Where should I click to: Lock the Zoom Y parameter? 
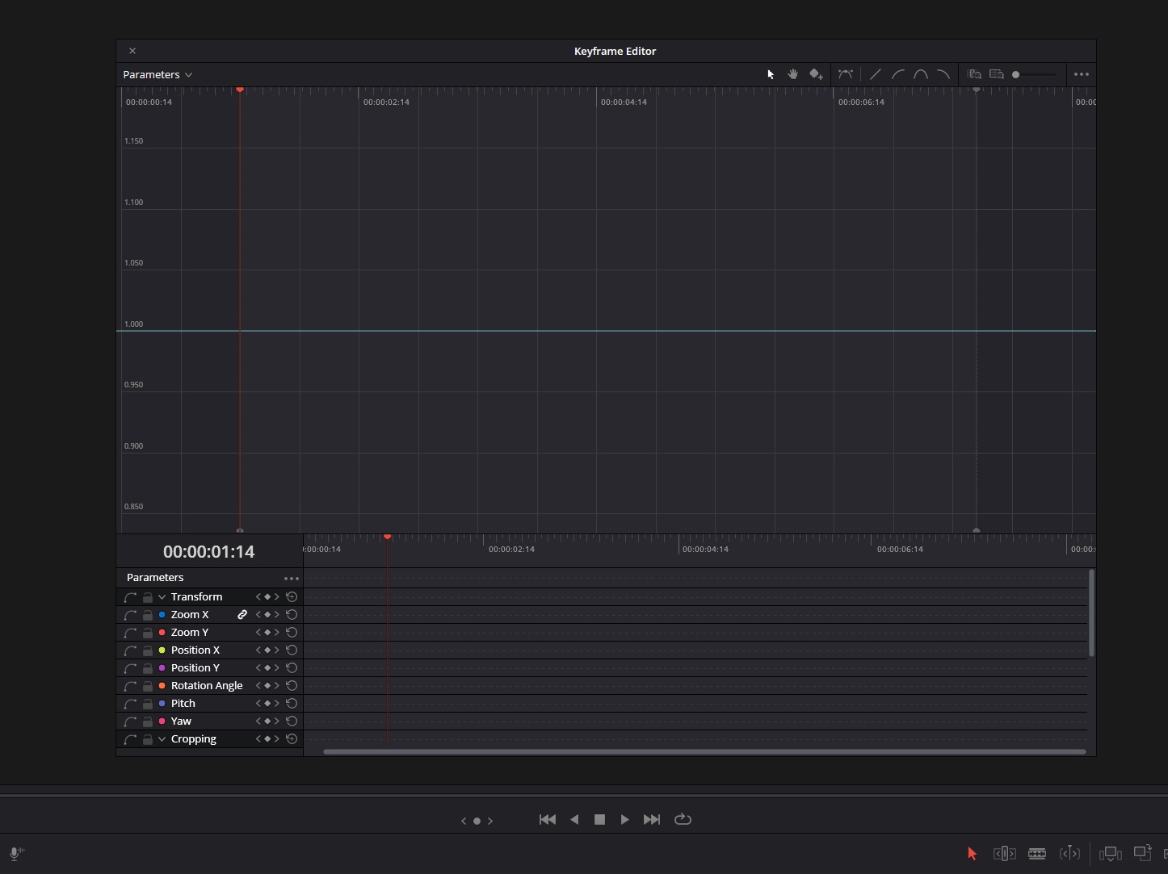pos(148,633)
